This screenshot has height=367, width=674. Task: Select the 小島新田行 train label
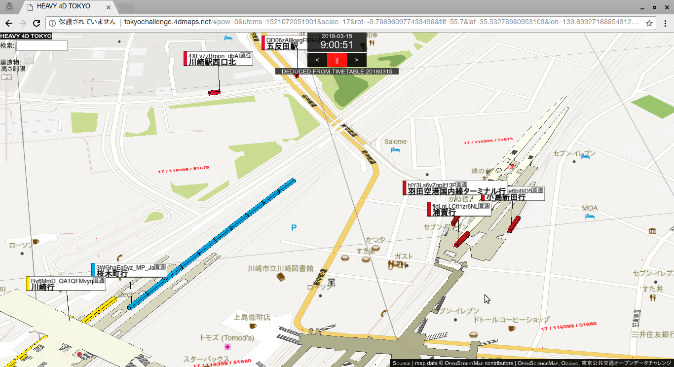[x=513, y=194]
